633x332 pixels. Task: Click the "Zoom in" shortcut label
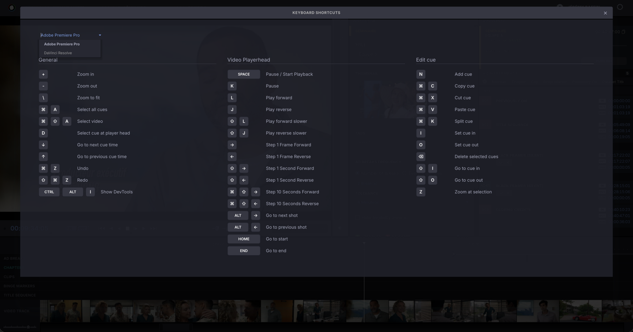[x=85, y=74]
